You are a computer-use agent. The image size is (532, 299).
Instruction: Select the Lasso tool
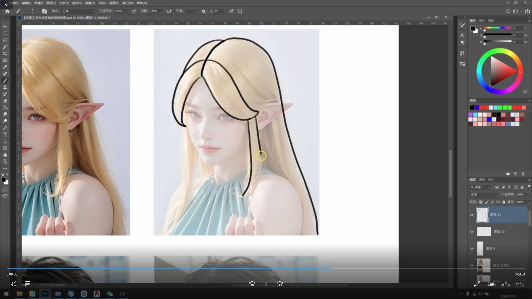tap(5, 40)
